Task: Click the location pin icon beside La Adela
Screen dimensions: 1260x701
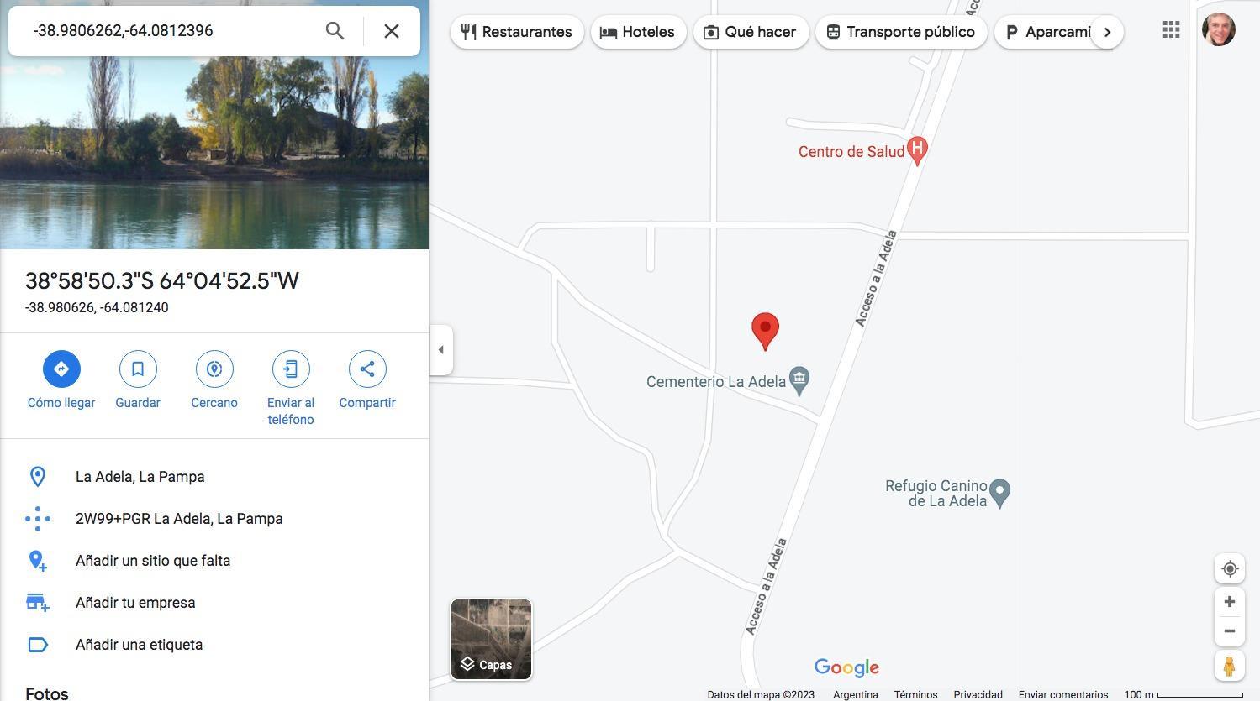Action: coord(38,477)
